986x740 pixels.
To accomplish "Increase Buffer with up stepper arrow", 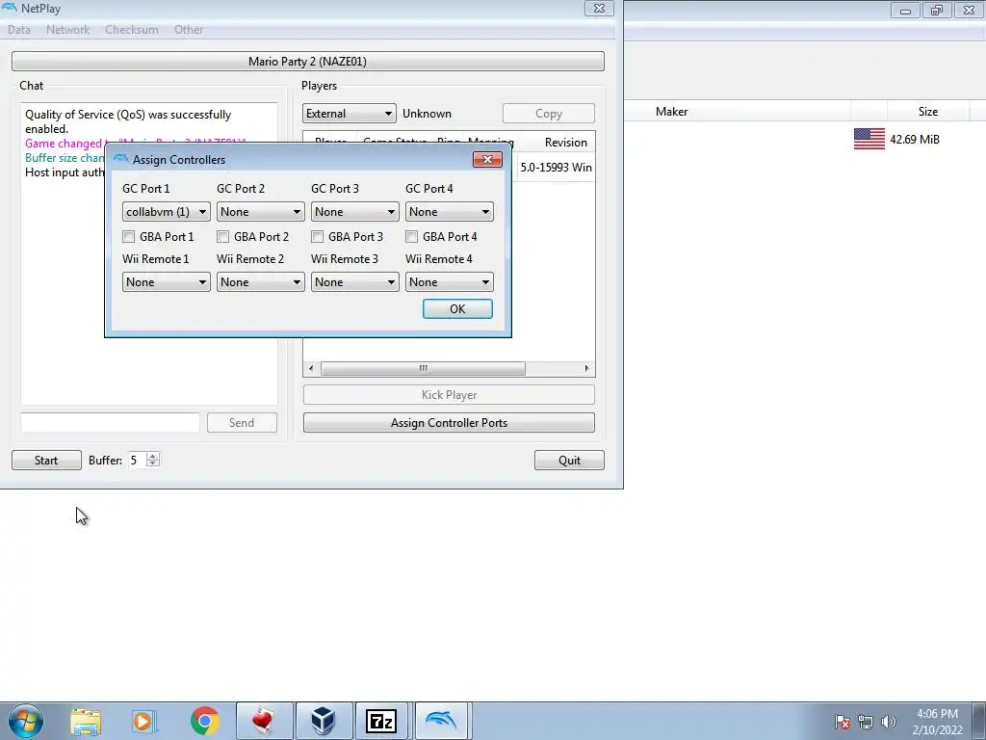I will pyautogui.click(x=153, y=456).
